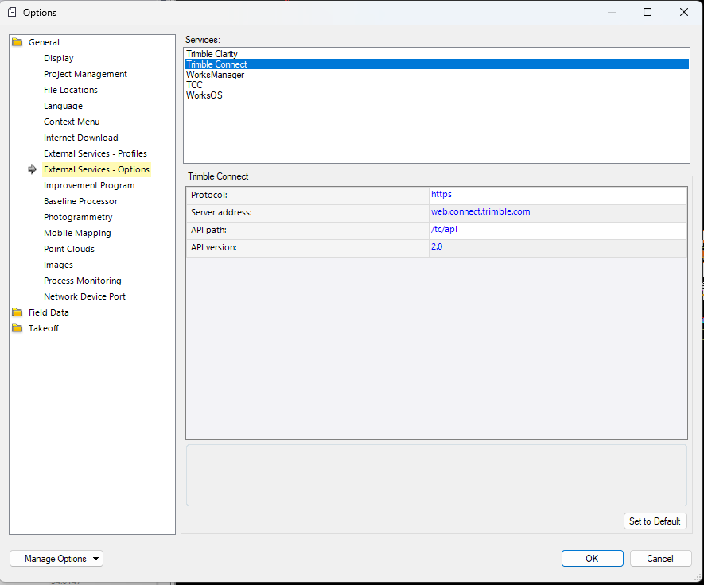This screenshot has width=704, height=585.
Task: Click the arrow marker beside External Services - Options
Action: tap(32, 169)
